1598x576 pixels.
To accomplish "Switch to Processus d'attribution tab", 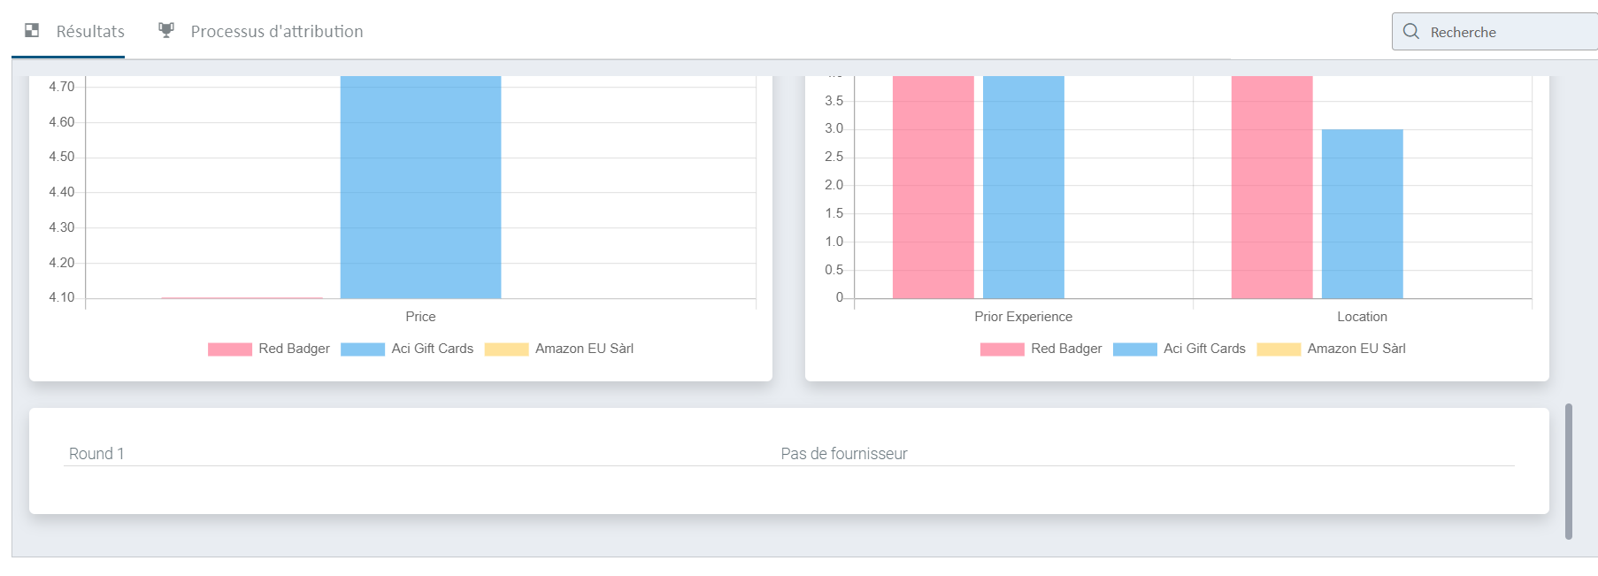I will (260, 31).
